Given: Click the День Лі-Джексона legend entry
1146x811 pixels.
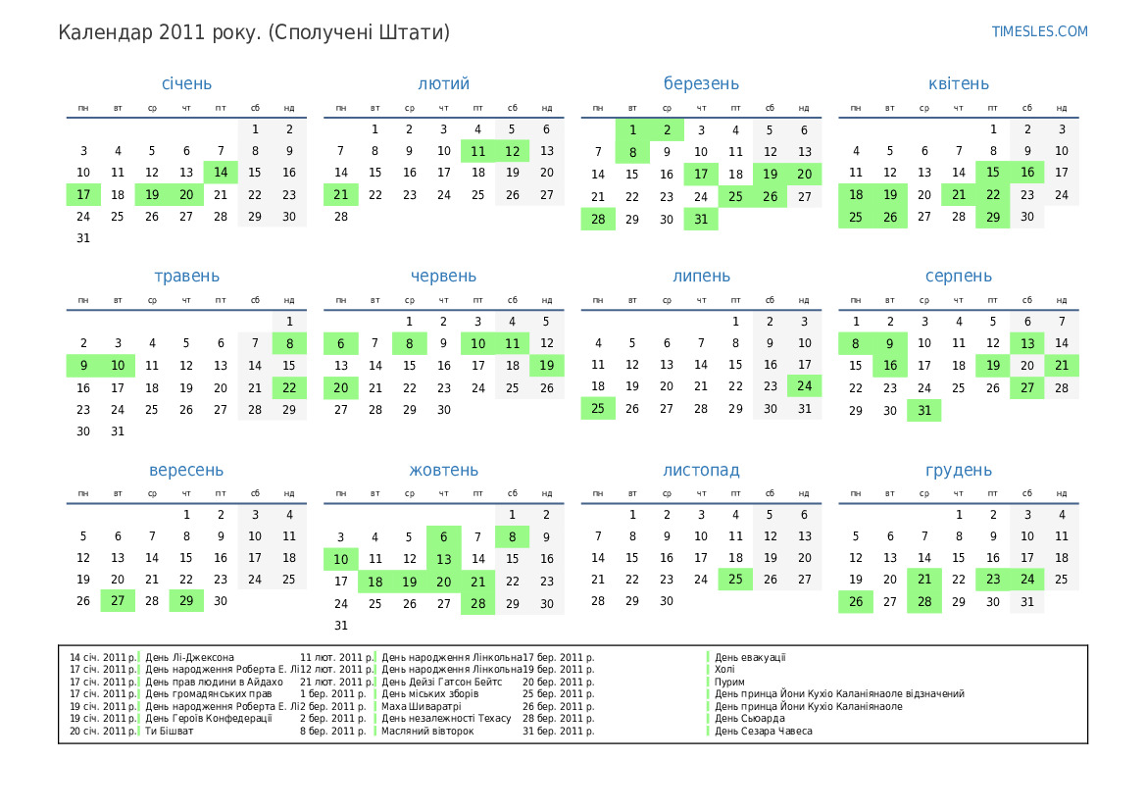Looking at the screenshot, I should click(x=189, y=657).
